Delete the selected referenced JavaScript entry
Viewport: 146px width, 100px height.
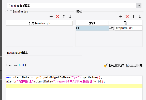pos(57,17)
